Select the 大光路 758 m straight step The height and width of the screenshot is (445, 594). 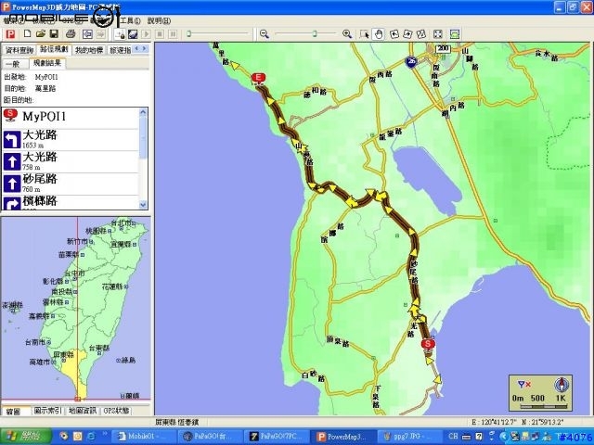[x=71, y=162]
